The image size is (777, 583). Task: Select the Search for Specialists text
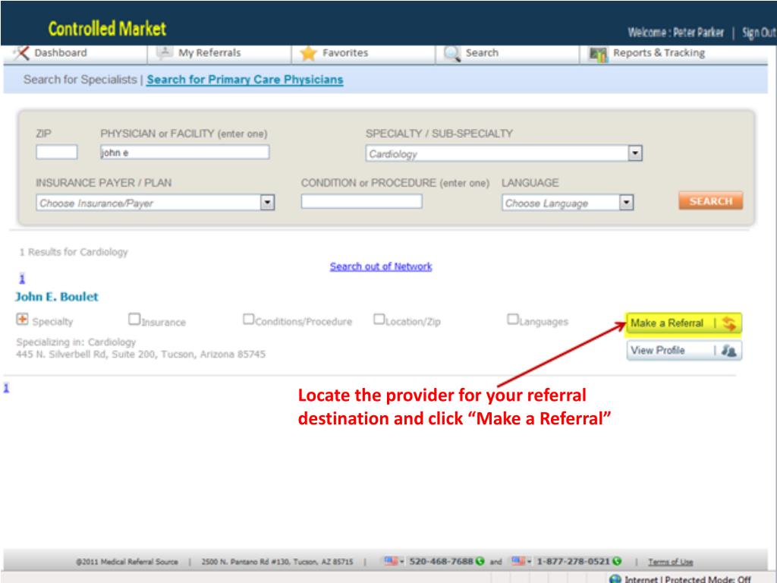80,79
